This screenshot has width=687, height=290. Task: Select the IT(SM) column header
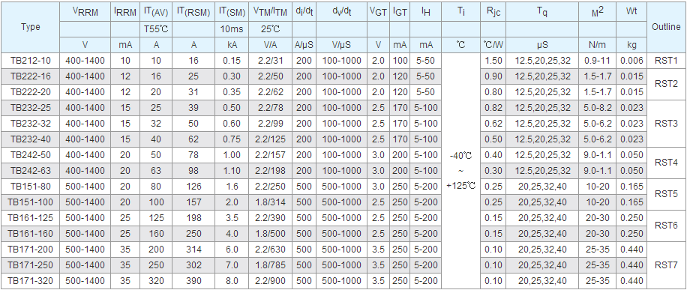tap(232, 12)
